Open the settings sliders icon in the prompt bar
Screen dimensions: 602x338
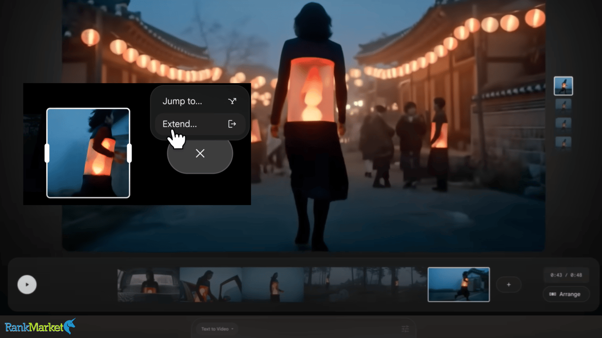(x=405, y=329)
